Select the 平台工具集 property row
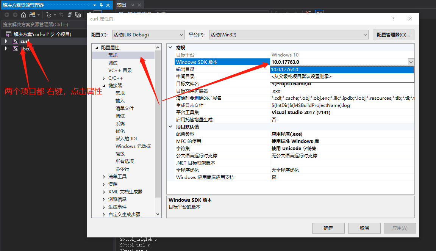Screen dimensions: 436x251 coord(294,113)
